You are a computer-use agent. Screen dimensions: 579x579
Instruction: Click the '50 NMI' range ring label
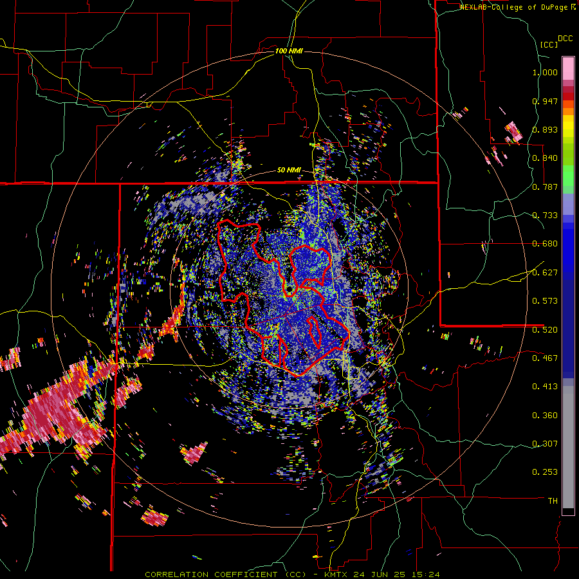click(x=289, y=170)
